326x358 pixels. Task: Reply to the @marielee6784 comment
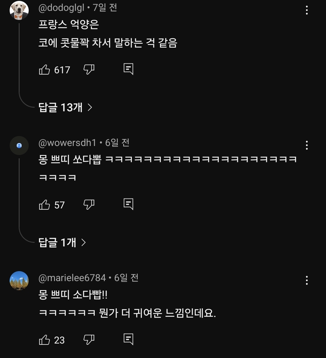pos(128,339)
